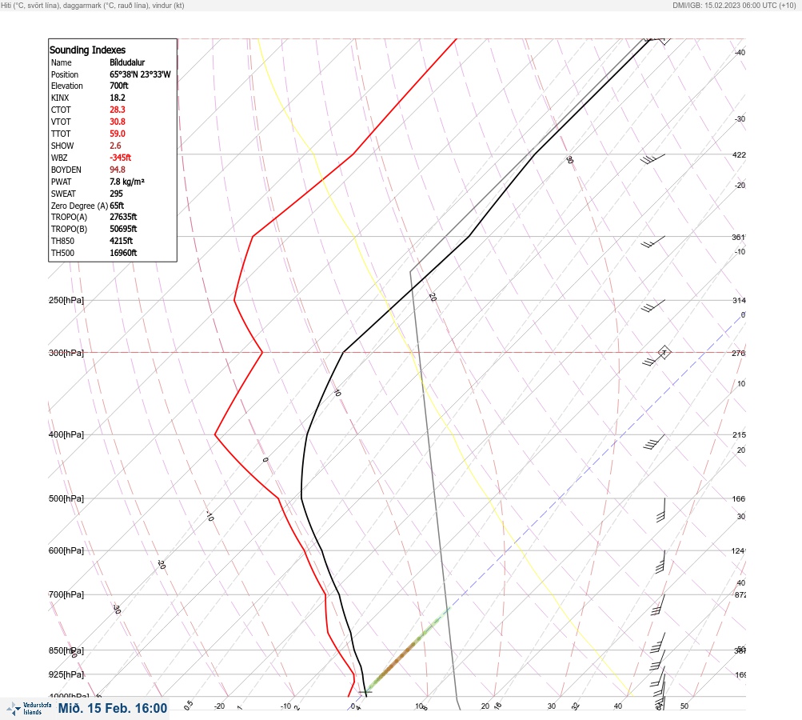Click the TROPO(B) value 50695ft

pyautogui.click(x=123, y=230)
